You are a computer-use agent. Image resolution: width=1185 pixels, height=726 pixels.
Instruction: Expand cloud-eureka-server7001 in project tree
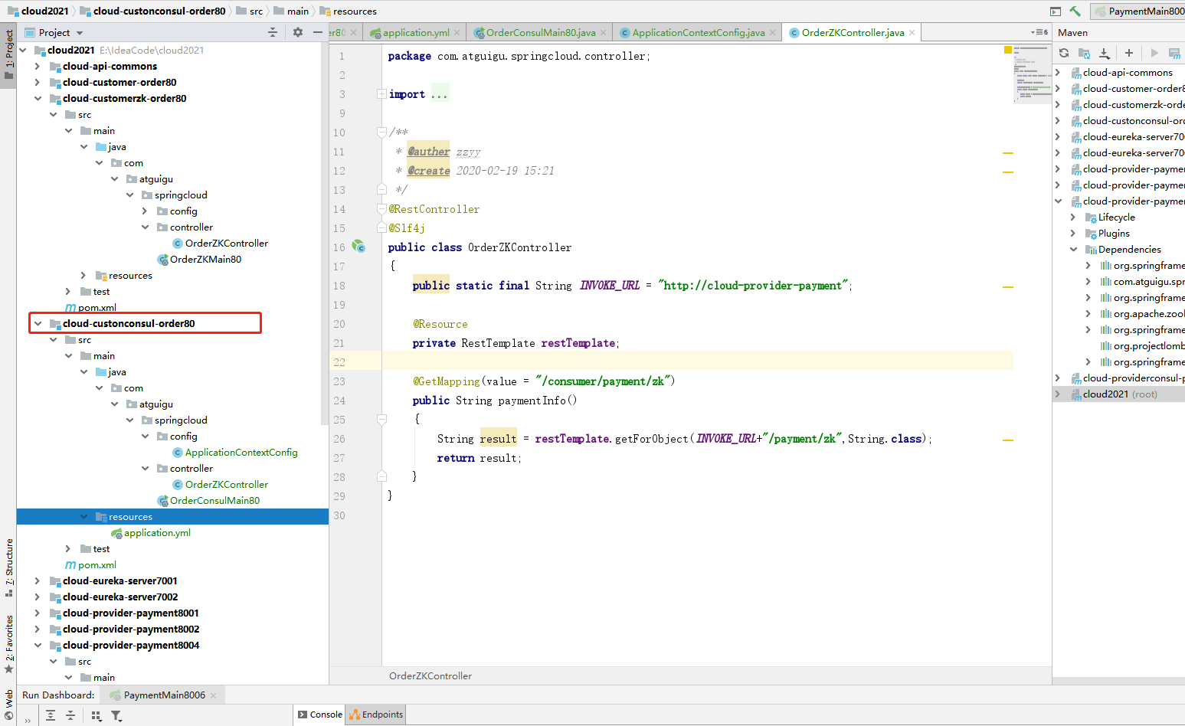[x=38, y=580]
